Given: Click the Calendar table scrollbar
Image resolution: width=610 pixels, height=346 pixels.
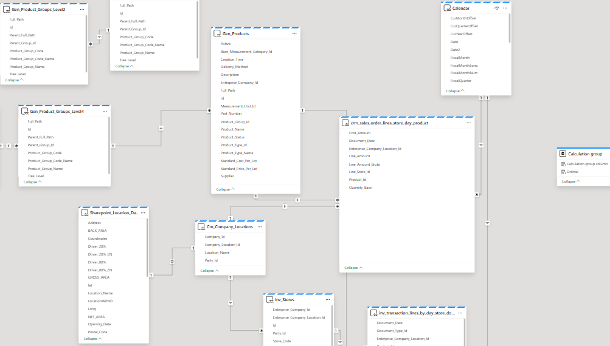Looking at the screenshot, I should [x=510, y=28].
